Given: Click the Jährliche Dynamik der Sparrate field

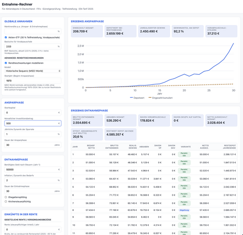Looking at the screenshot, I should point(33,134).
